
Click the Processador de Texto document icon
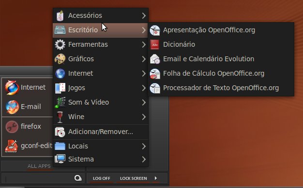[x=155, y=88]
